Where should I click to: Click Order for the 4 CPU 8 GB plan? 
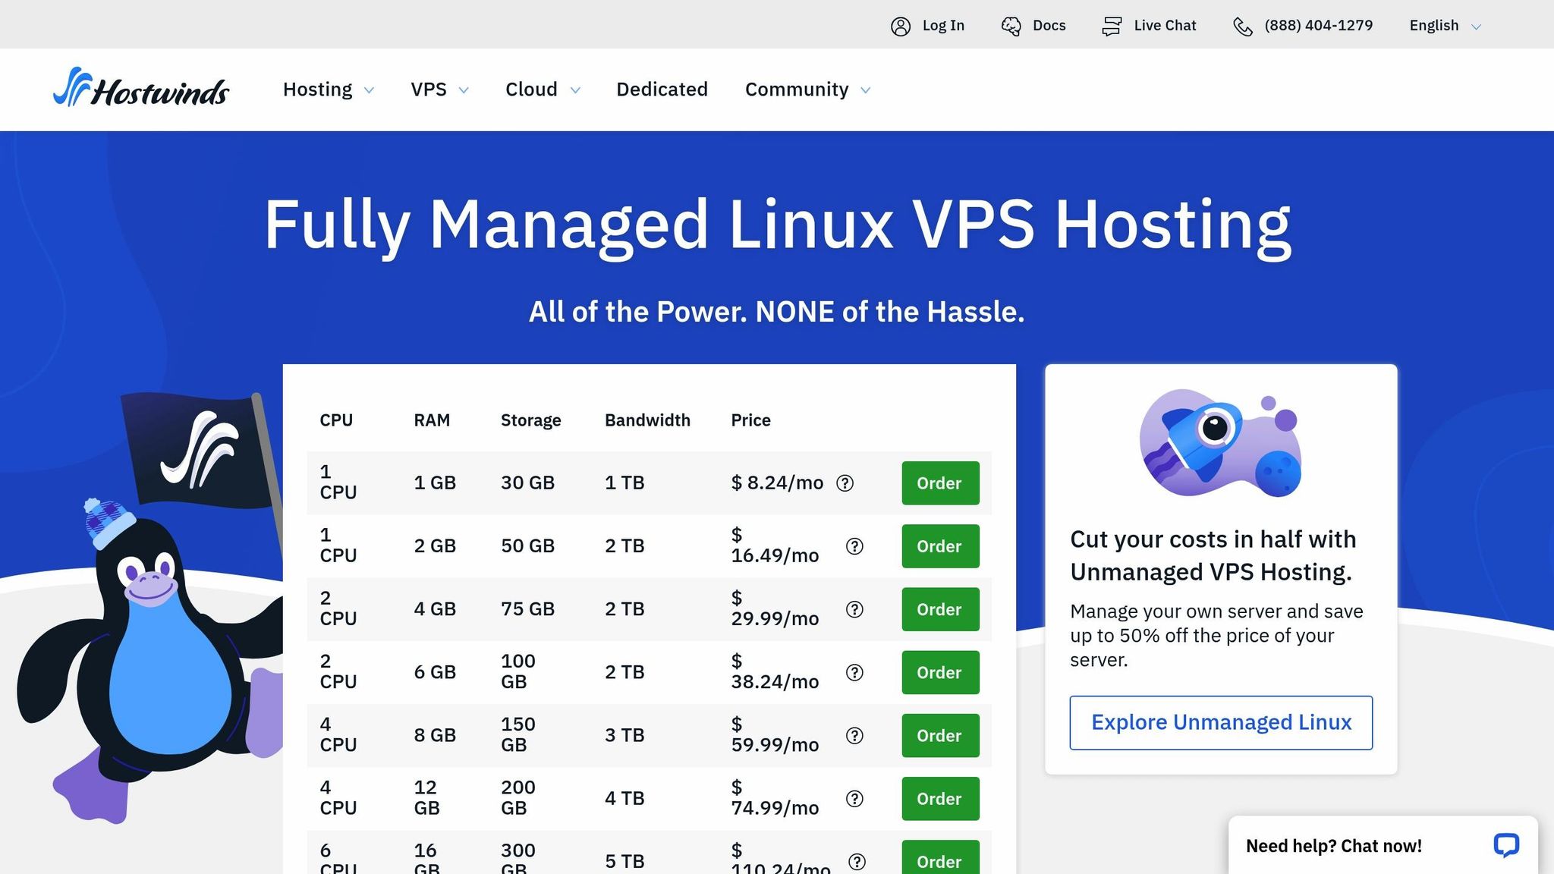coord(939,735)
